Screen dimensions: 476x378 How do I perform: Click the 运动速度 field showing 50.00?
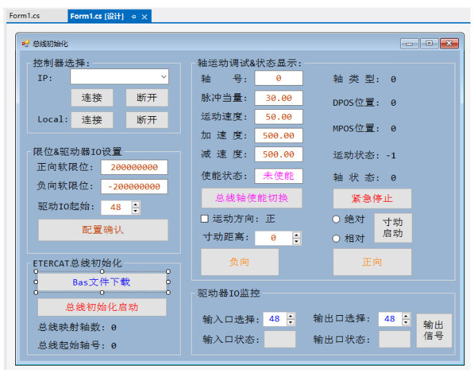point(279,117)
